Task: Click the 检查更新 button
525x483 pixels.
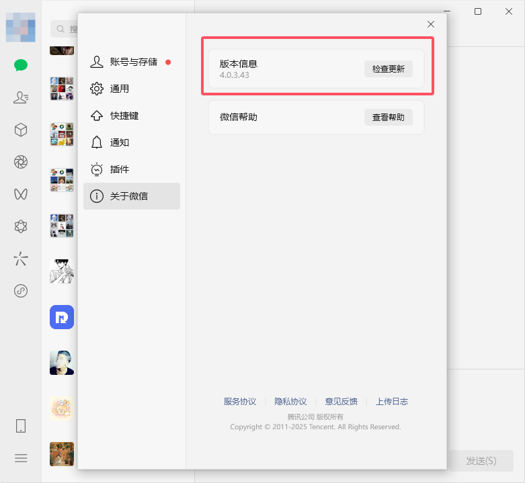Action: pos(389,69)
